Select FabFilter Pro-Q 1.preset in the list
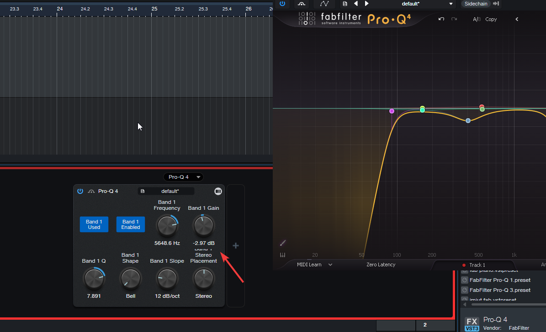 pyautogui.click(x=500, y=280)
